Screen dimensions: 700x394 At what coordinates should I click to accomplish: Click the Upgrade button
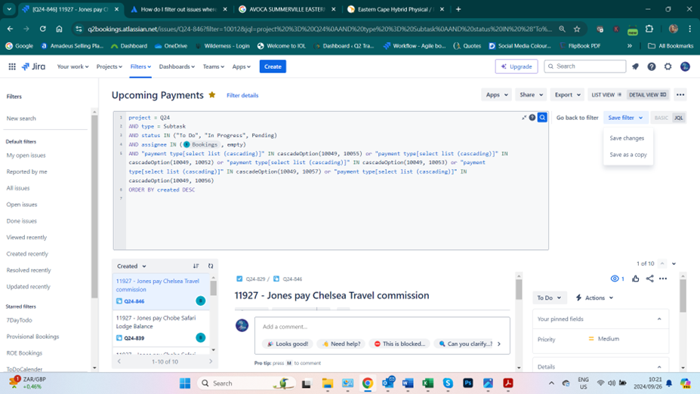[x=517, y=66]
